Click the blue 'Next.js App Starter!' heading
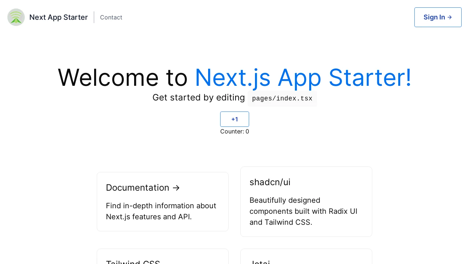 303,77
